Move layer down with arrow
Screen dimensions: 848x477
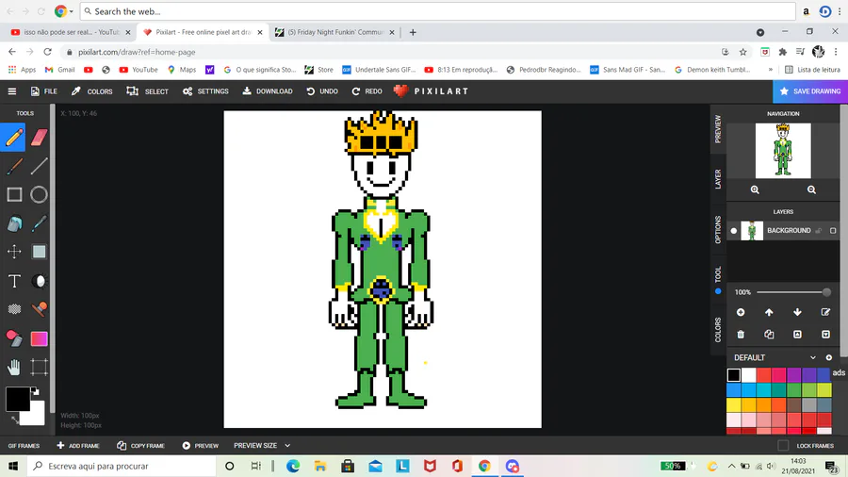tap(797, 312)
